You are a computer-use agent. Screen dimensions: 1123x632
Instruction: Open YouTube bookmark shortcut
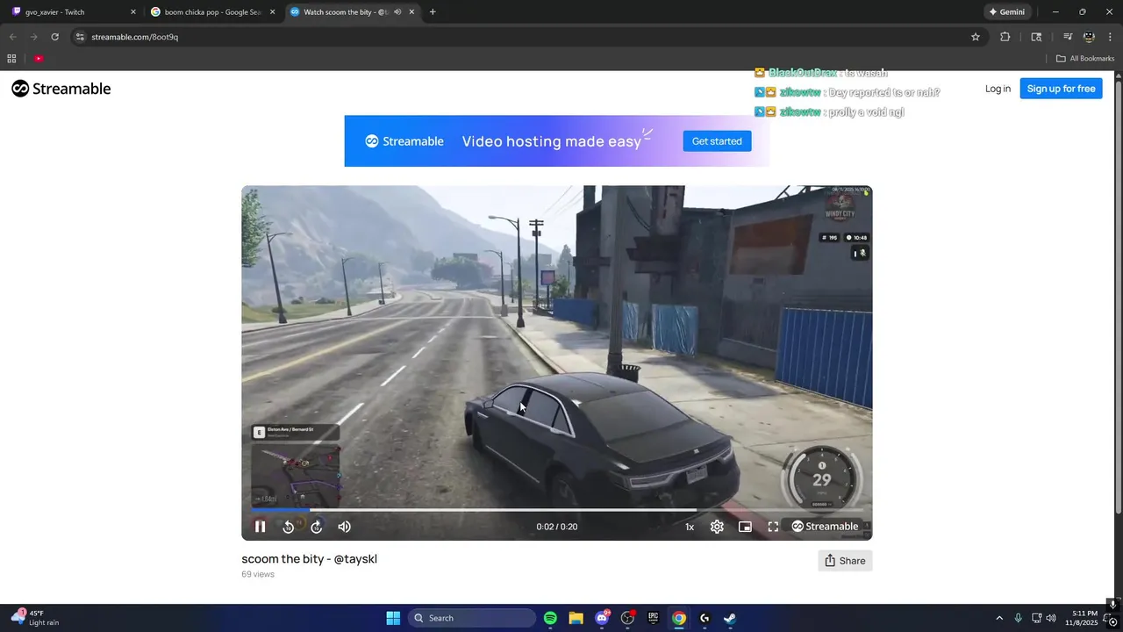(x=39, y=59)
